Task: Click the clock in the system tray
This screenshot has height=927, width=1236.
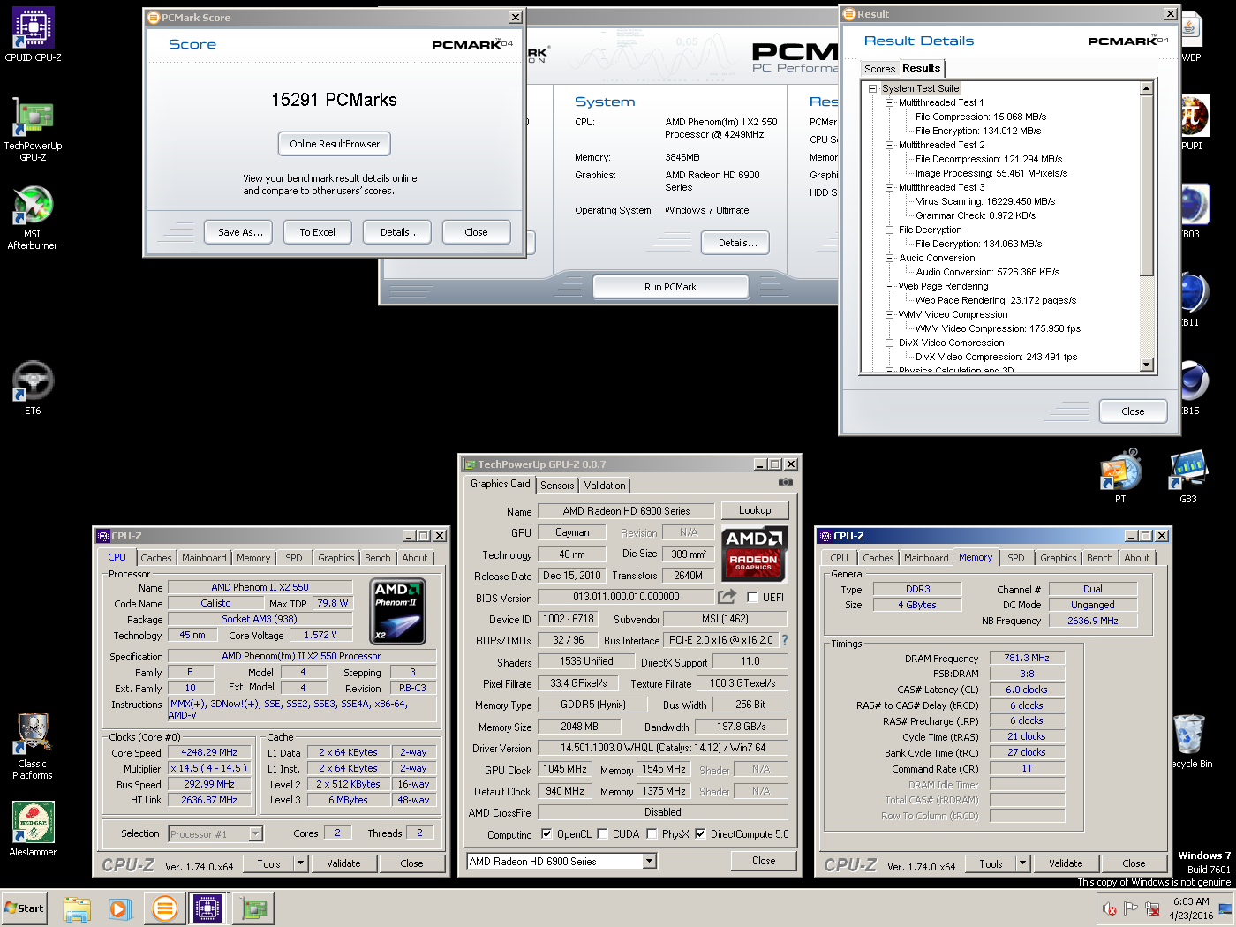Action: [x=1191, y=908]
